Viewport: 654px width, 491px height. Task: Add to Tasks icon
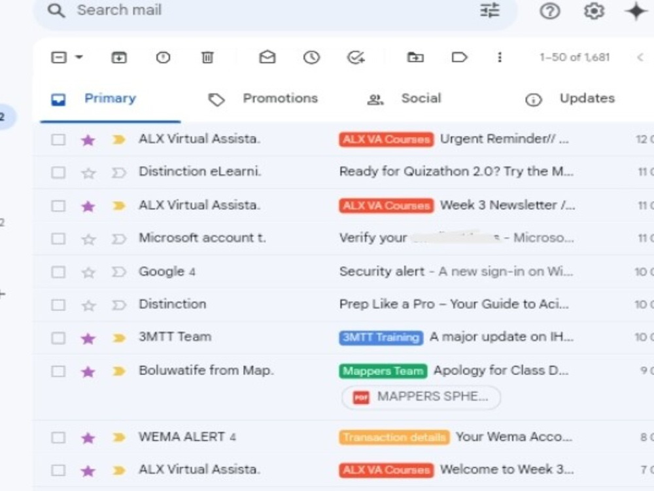click(356, 57)
